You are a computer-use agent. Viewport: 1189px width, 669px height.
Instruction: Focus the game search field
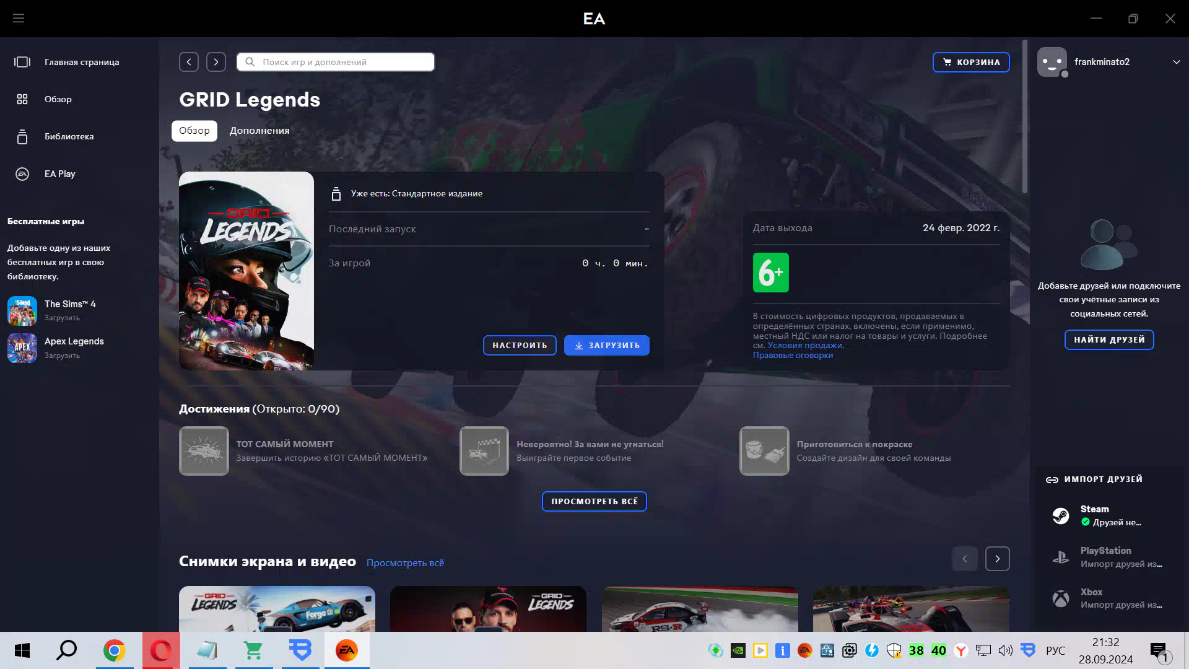(x=336, y=62)
